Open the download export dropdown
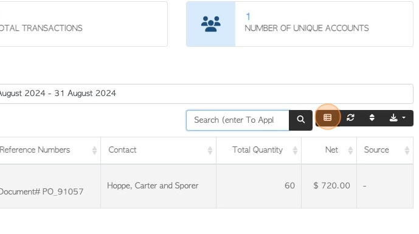419x234 pixels. (397, 118)
